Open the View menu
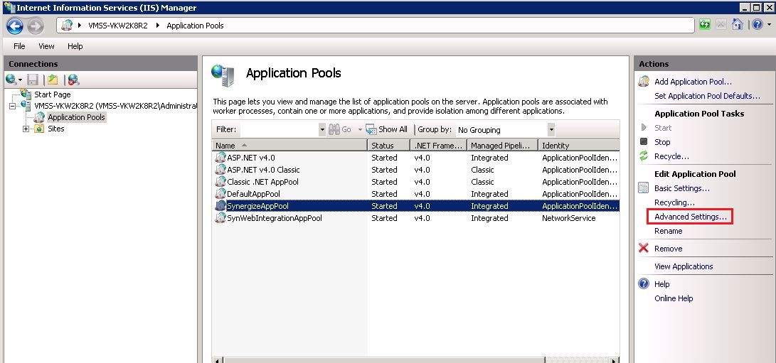The height and width of the screenshot is (363, 776). click(46, 46)
